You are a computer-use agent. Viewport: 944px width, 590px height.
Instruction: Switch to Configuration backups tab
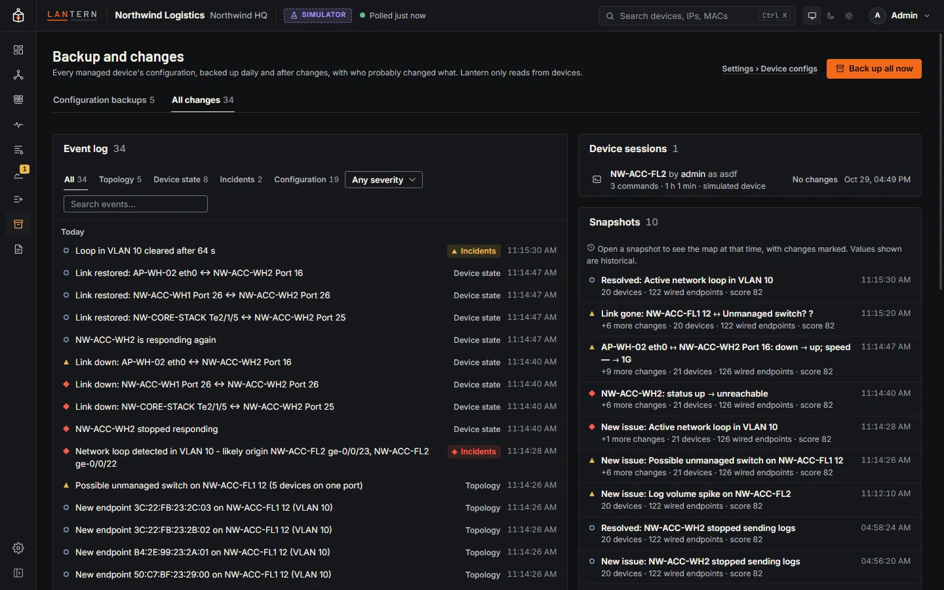[104, 100]
